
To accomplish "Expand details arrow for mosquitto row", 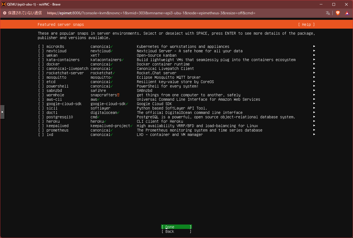I will pyautogui.click(x=314, y=77).
